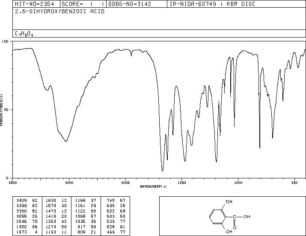Select the 1122 peak entry in table
The height and width of the screenshot is (236, 306).
point(86,211)
